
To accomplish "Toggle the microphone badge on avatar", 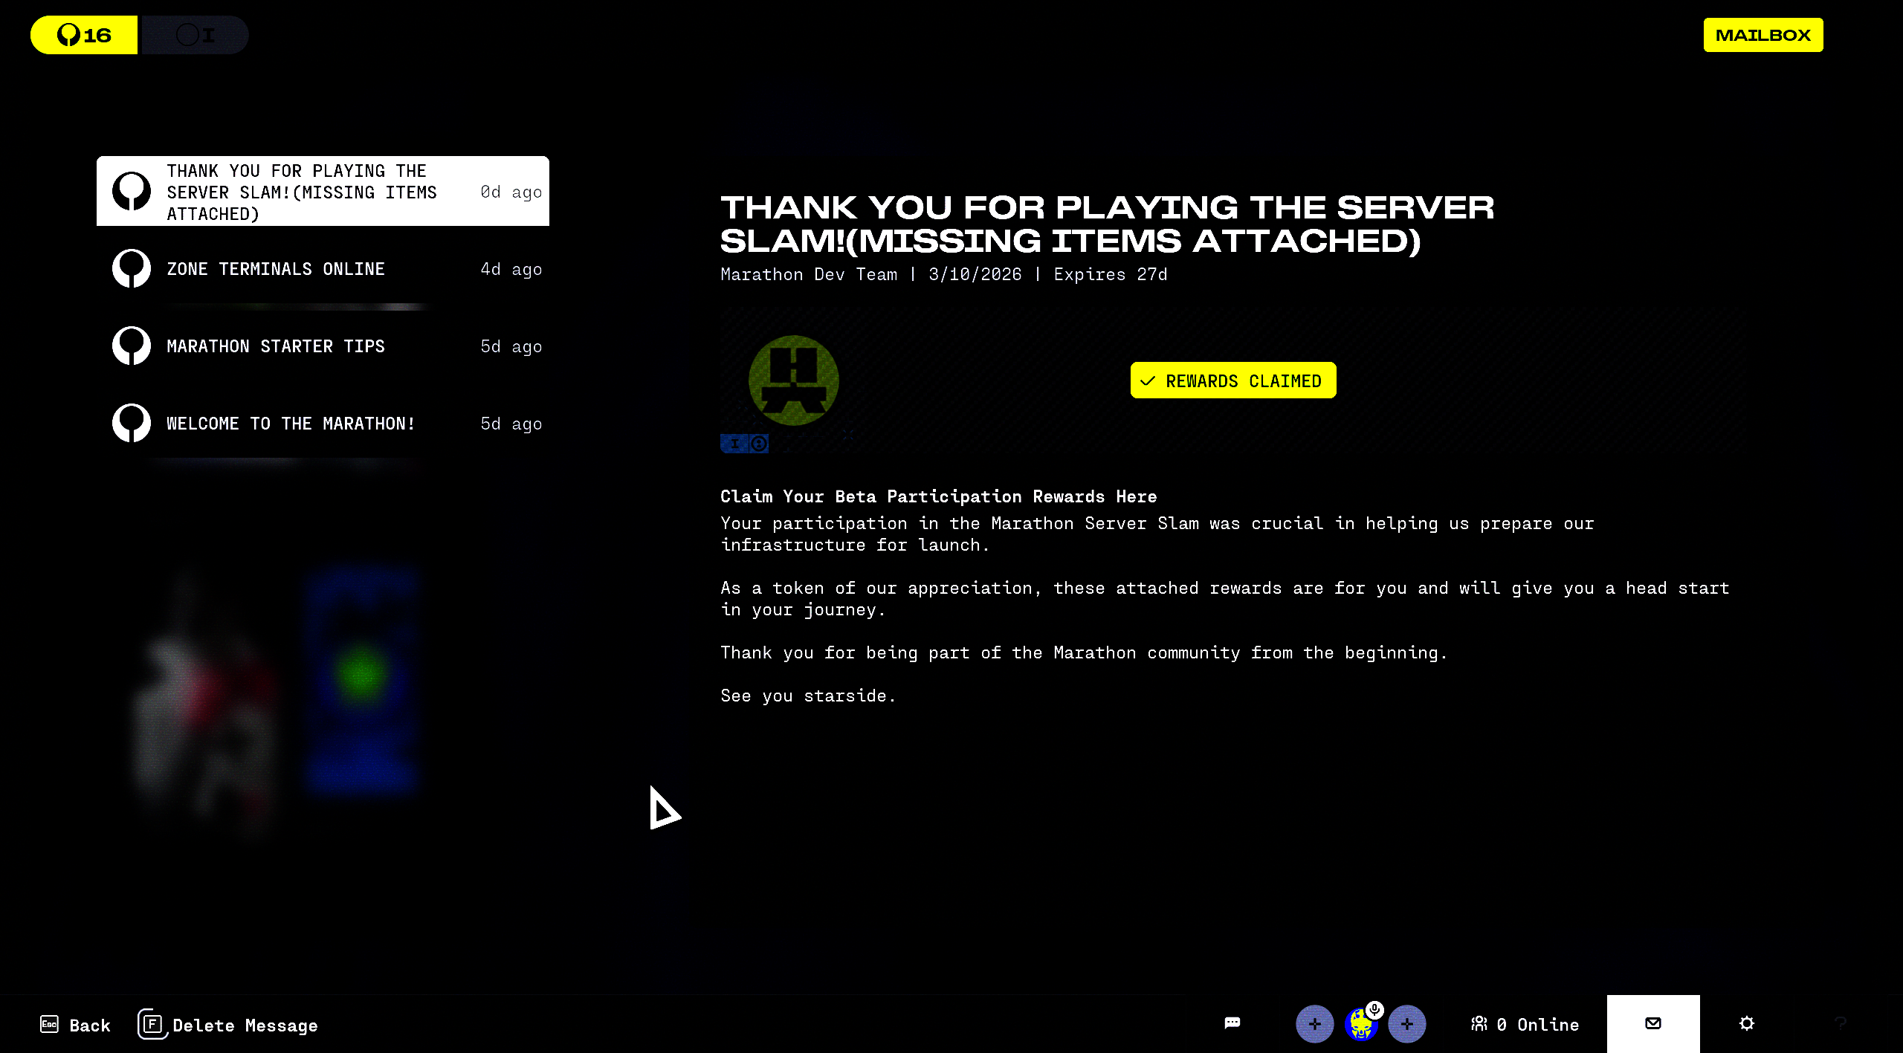I will tap(1374, 1009).
